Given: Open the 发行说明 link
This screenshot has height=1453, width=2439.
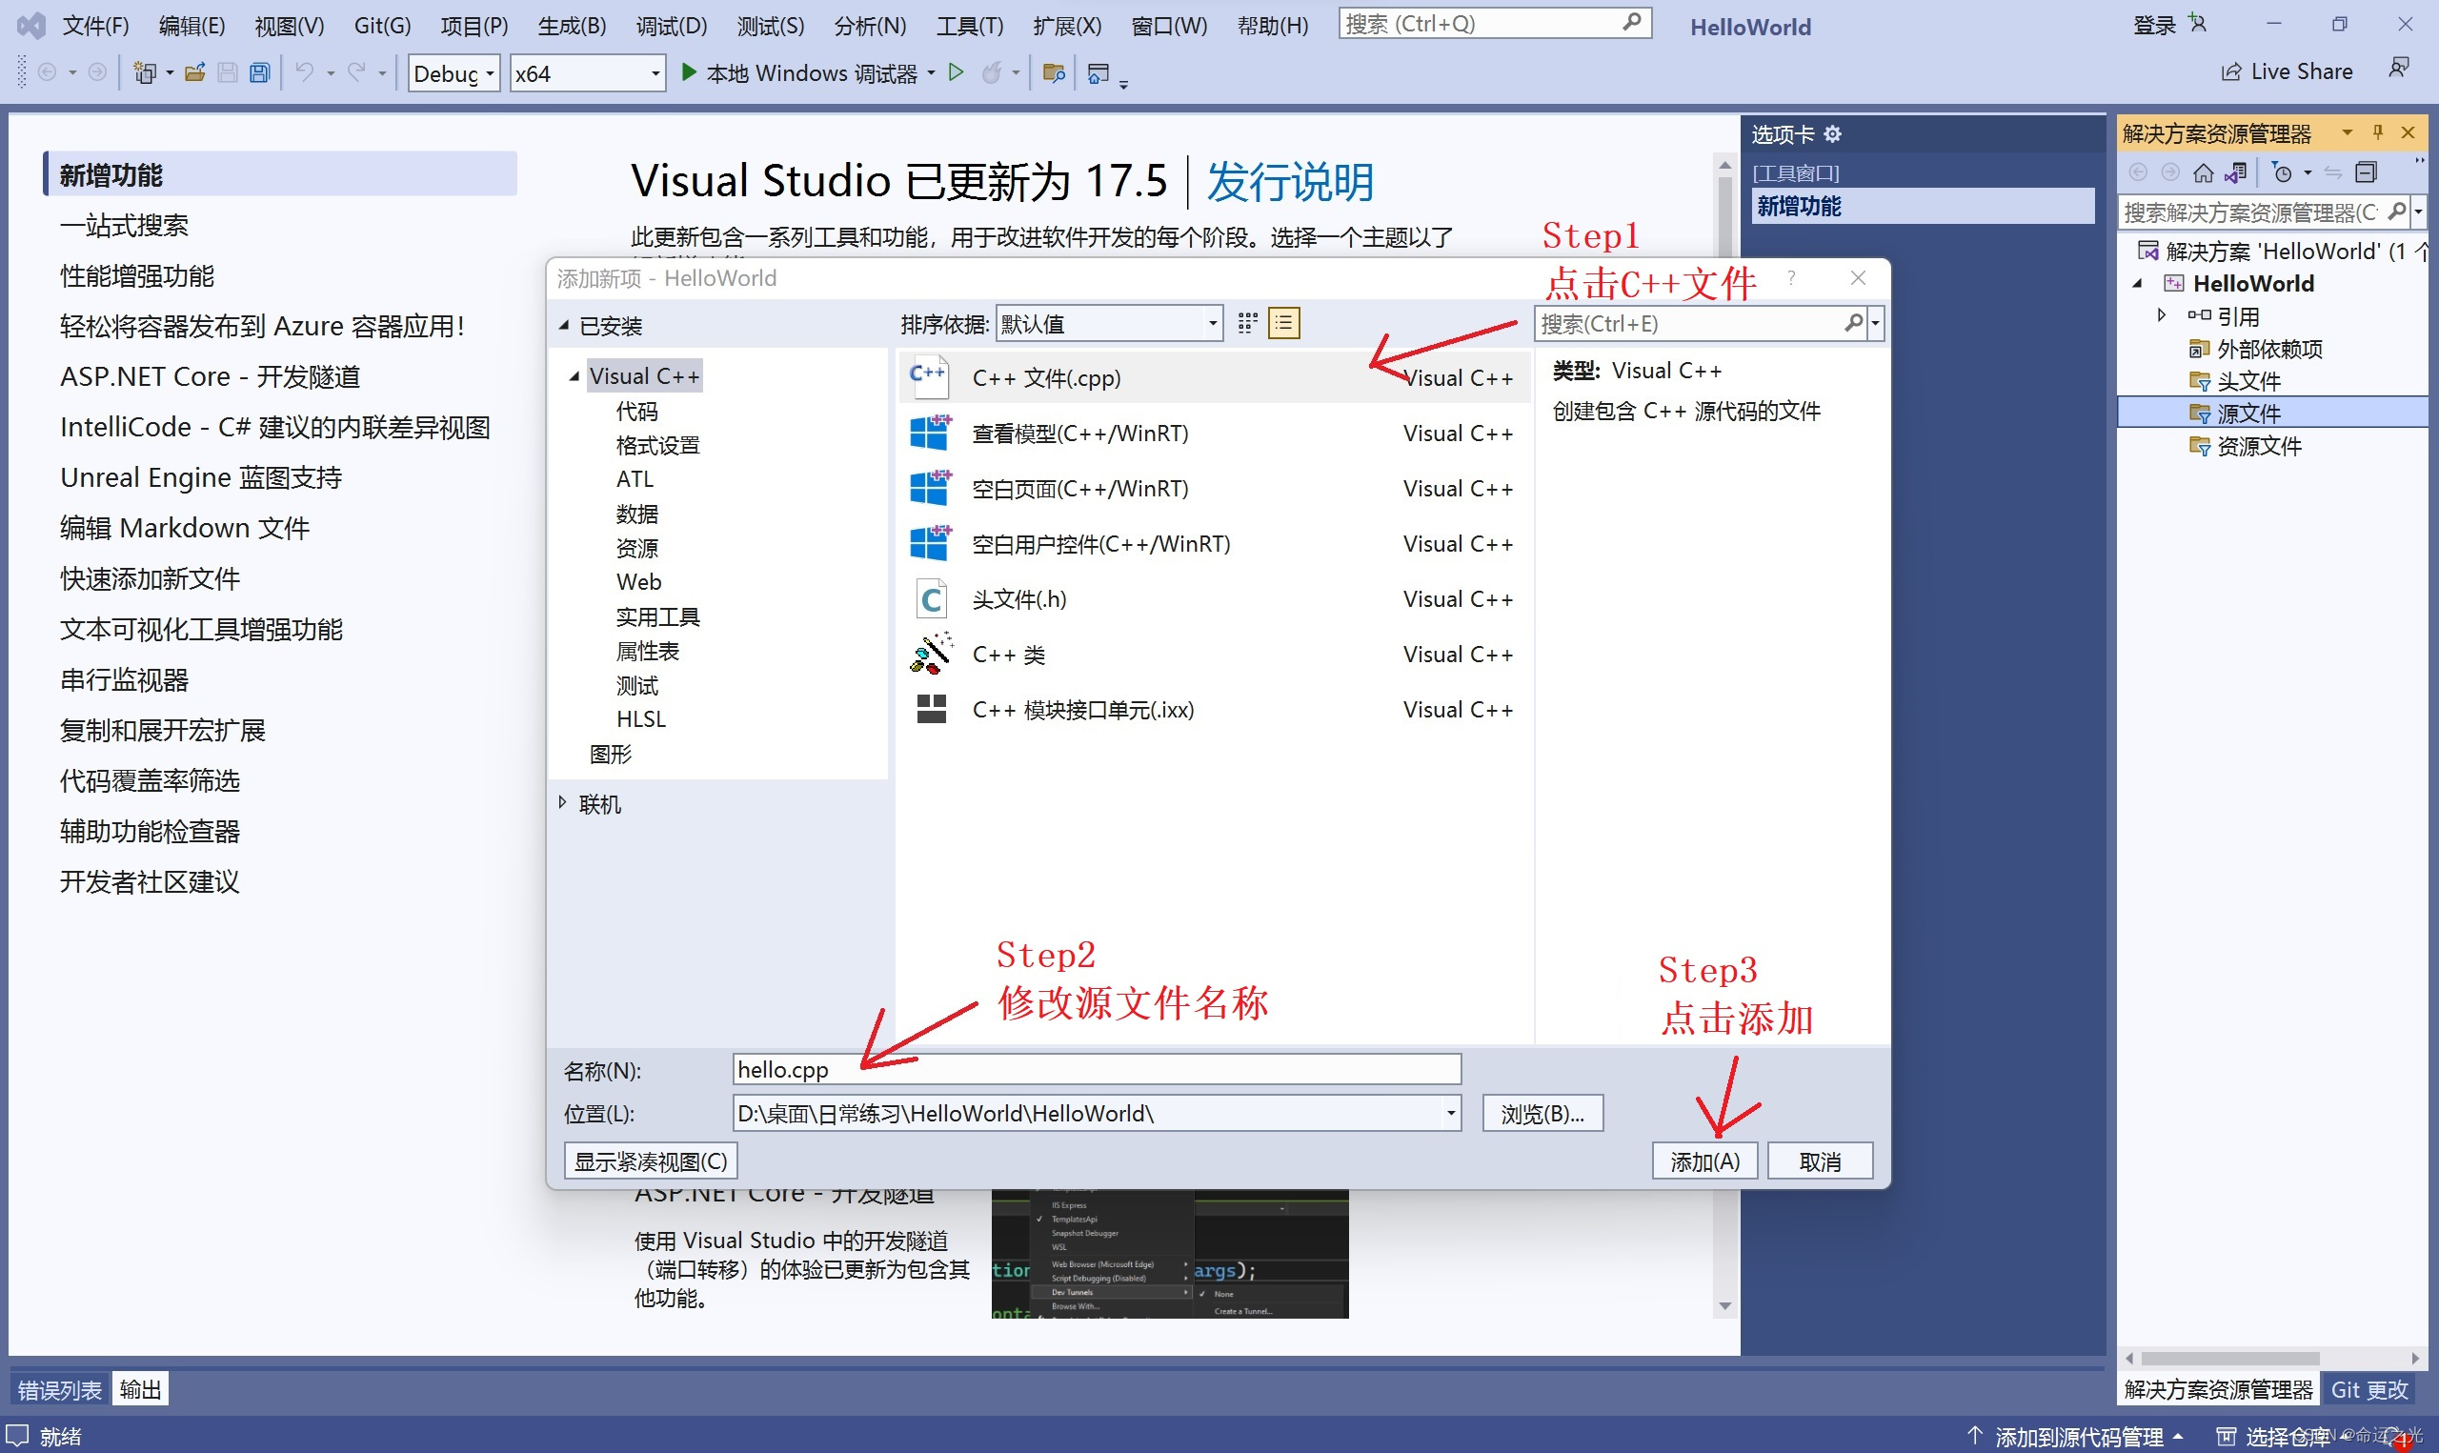Looking at the screenshot, I should click(x=1290, y=182).
